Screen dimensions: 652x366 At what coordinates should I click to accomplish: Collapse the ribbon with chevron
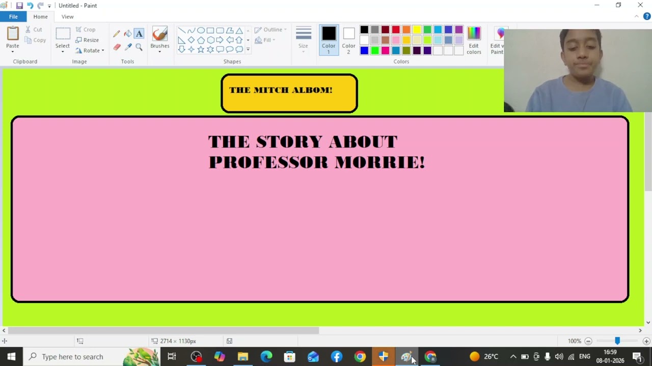click(637, 17)
